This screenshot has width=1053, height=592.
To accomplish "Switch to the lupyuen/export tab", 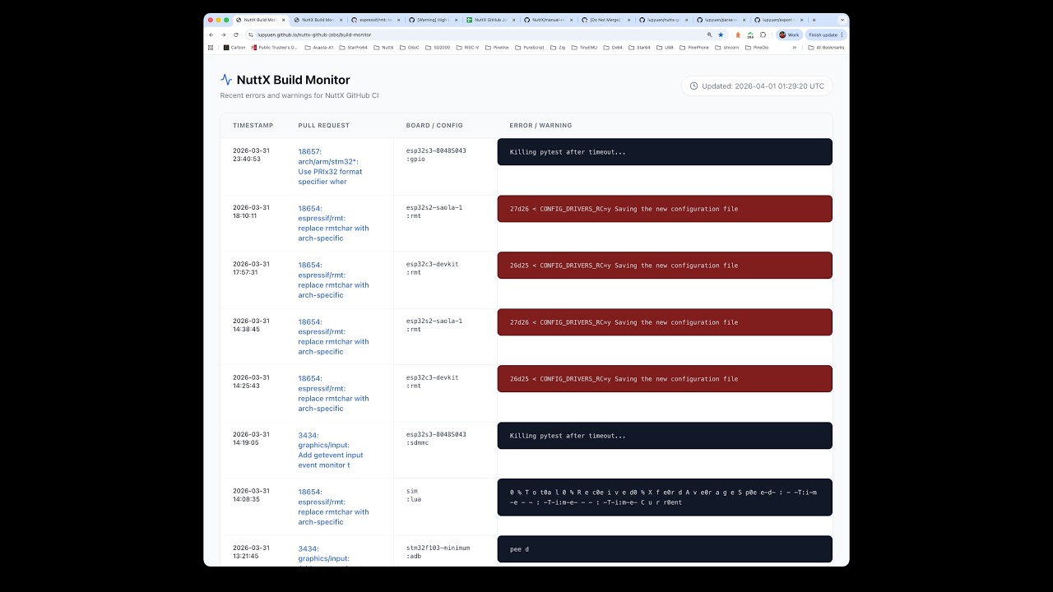I will click(x=778, y=20).
